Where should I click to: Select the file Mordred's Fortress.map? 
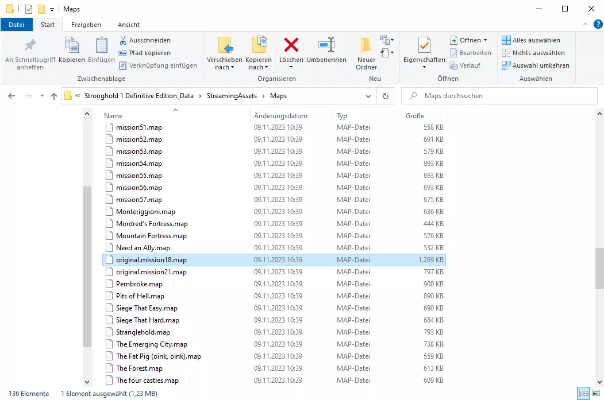(274, 223)
